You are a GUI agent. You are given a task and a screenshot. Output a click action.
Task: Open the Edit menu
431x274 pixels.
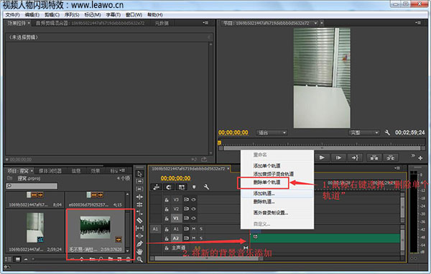coord(32,14)
